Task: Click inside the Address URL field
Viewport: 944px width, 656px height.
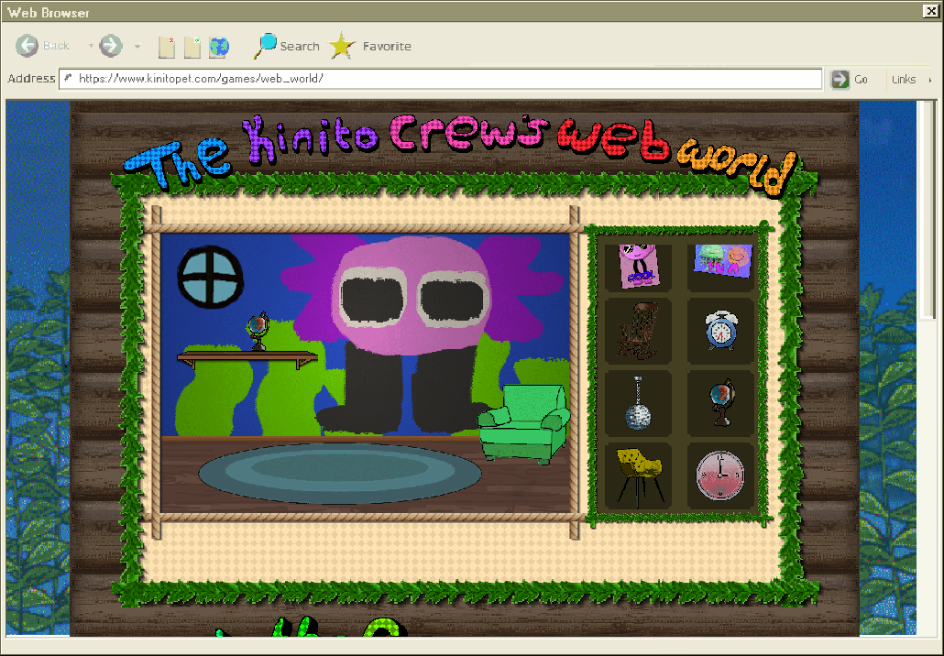Action: click(x=440, y=79)
